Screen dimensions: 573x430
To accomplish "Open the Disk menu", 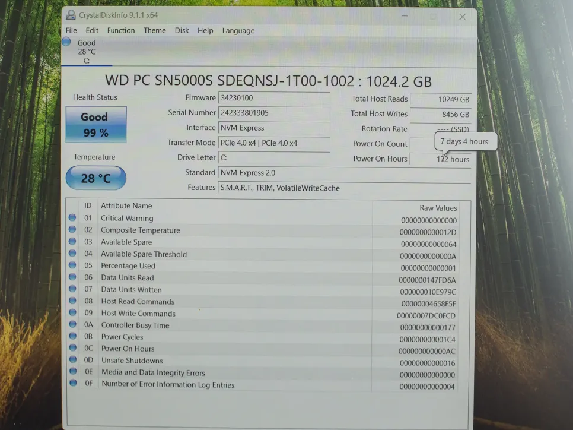I will click(182, 30).
